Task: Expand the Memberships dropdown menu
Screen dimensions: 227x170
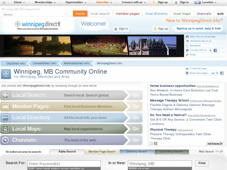Action: (x=45, y=2)
